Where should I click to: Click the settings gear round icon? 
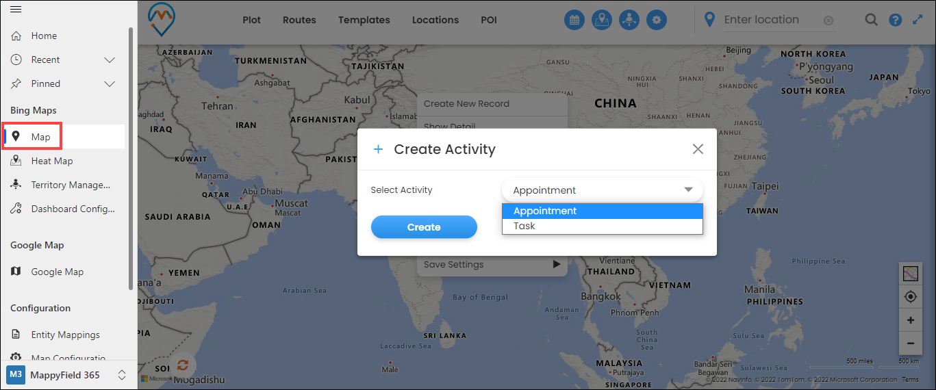657,20
